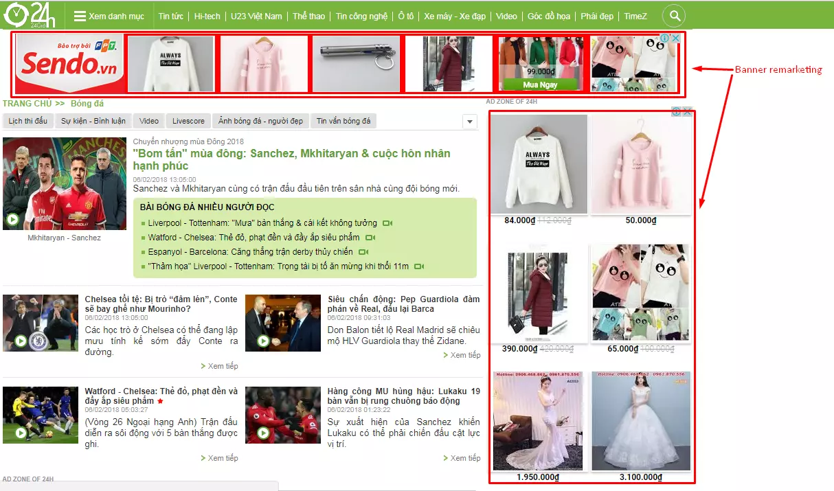Open "Bom tấn" mùa đông headline

pyautogui.click(x=292, y=159)
